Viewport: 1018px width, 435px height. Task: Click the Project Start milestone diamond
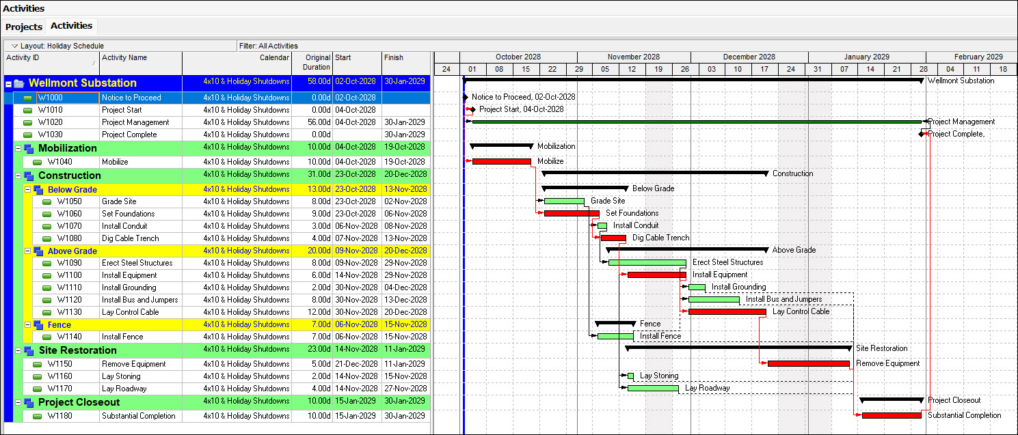(472, 109)
